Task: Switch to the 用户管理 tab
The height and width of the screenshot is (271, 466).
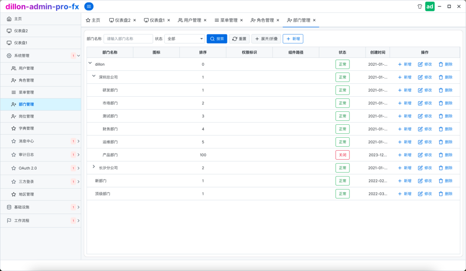Action: coord(190,20)
